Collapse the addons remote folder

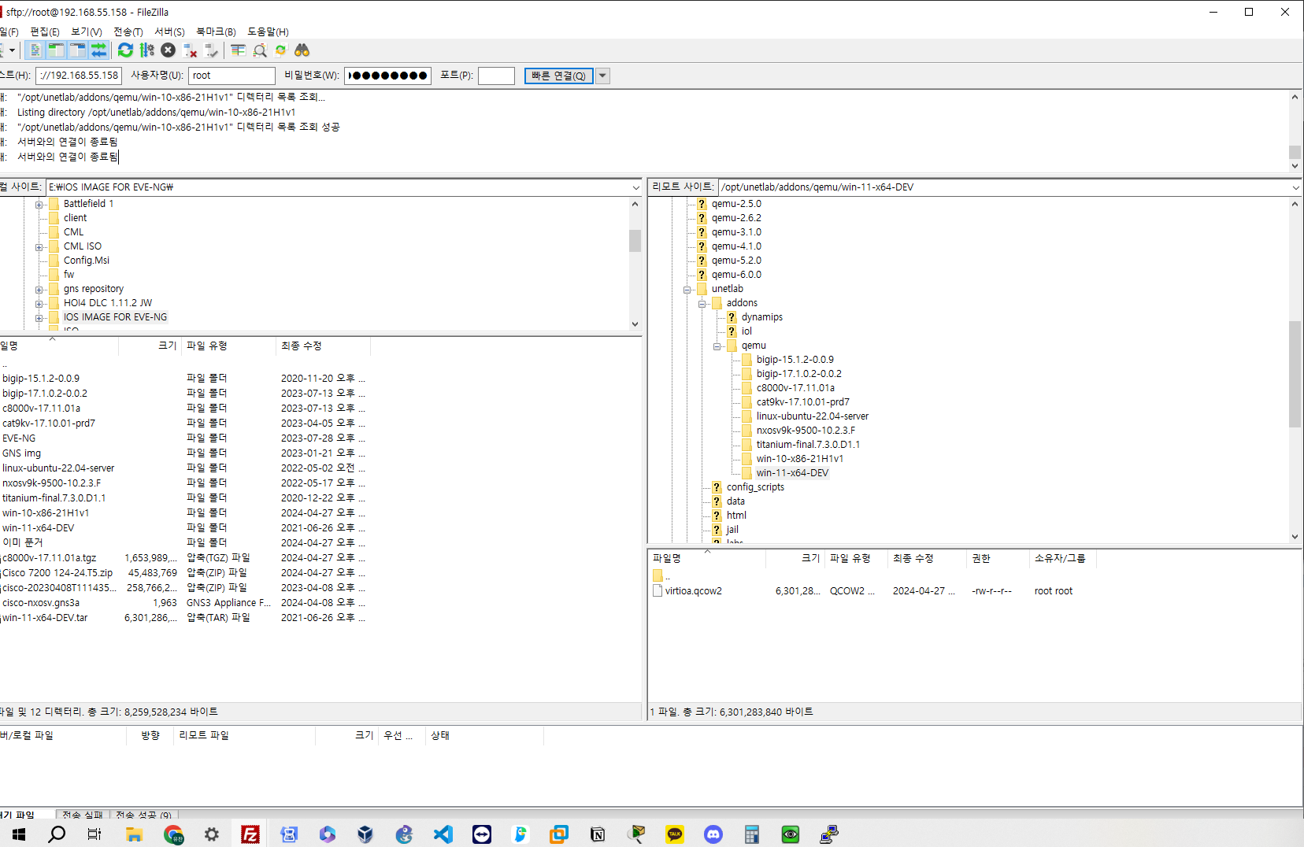[x=702, y=304]
